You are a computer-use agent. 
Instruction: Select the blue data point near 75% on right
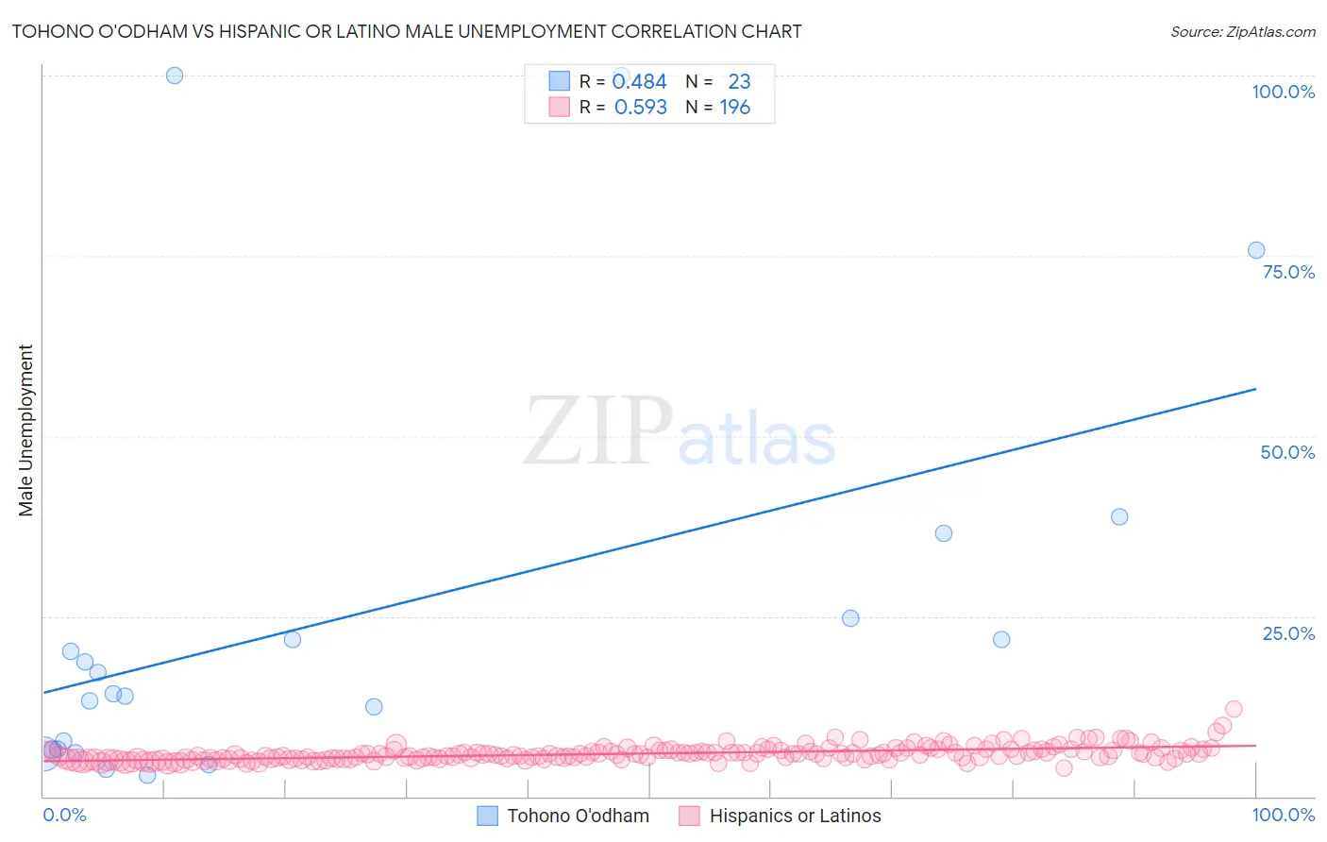click(1256, 250)
